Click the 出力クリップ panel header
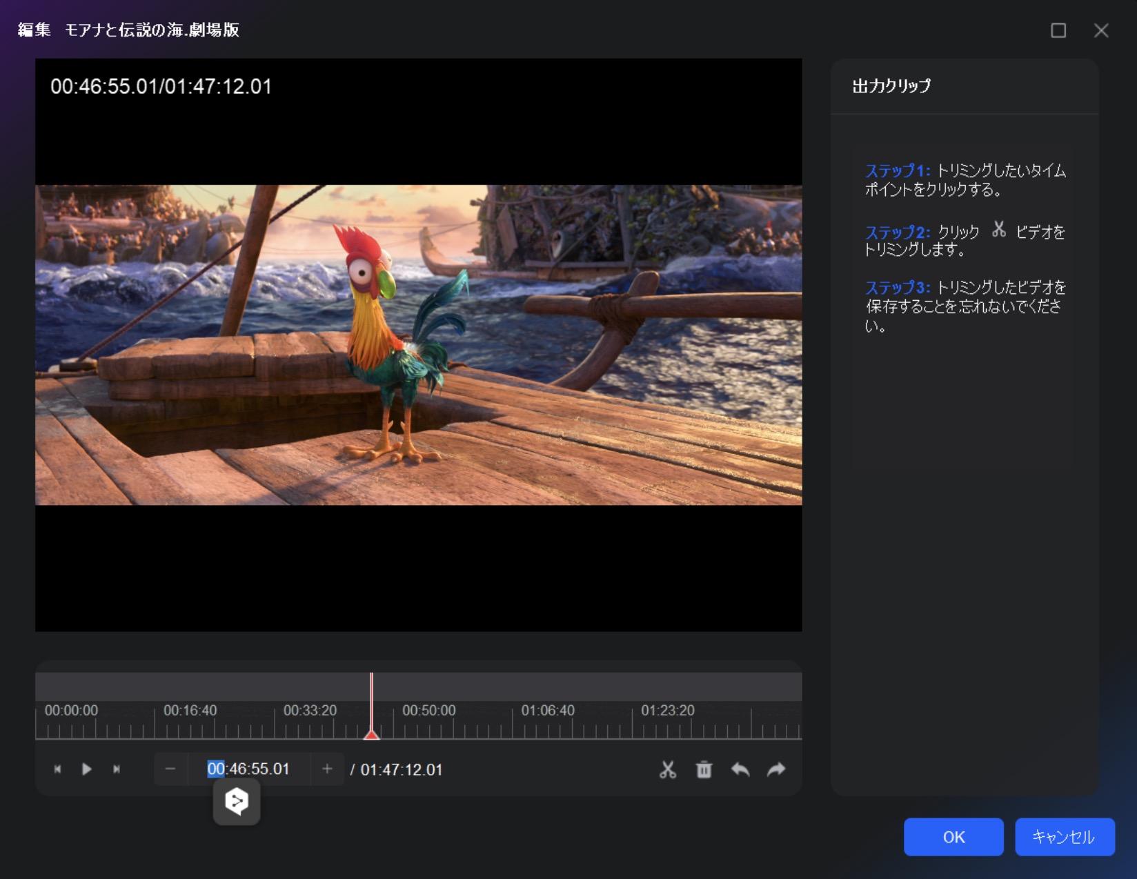 point(891,86)
